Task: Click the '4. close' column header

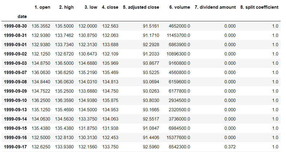Action: pyautogui.click(x=110, y=7)
